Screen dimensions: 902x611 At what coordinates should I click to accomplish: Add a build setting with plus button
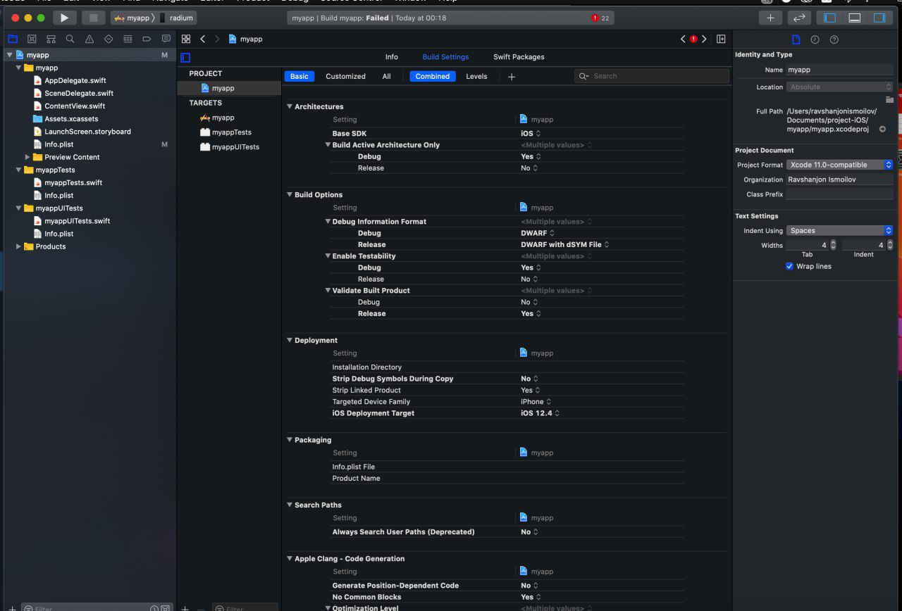(x=512, y=77)
